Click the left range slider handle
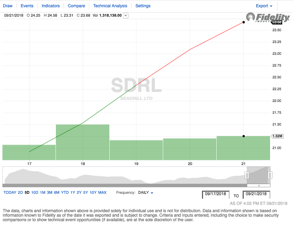This screenshot has width=293, height=225. click(x=247, y=175)
